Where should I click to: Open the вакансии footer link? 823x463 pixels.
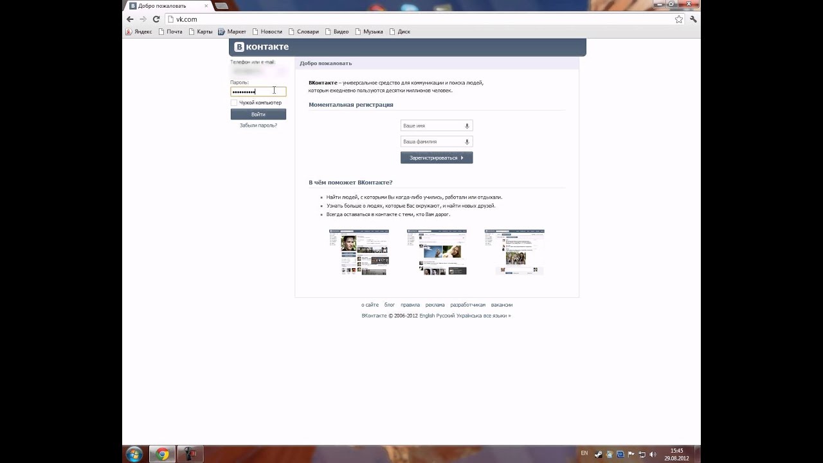(x=502, y=305)
